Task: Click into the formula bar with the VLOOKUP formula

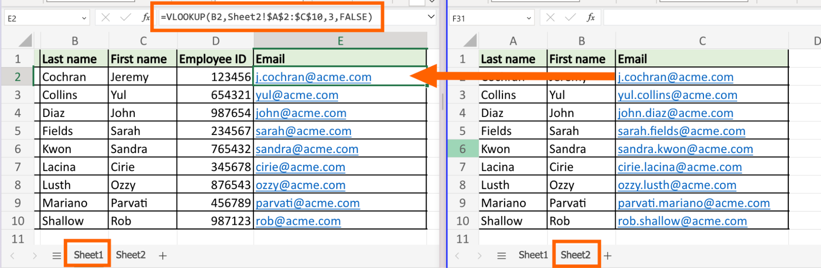Action: (267, 17)
